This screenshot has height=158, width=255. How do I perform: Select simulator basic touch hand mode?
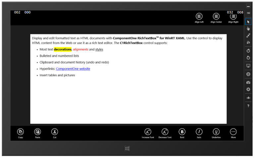[x=248, y=29]
